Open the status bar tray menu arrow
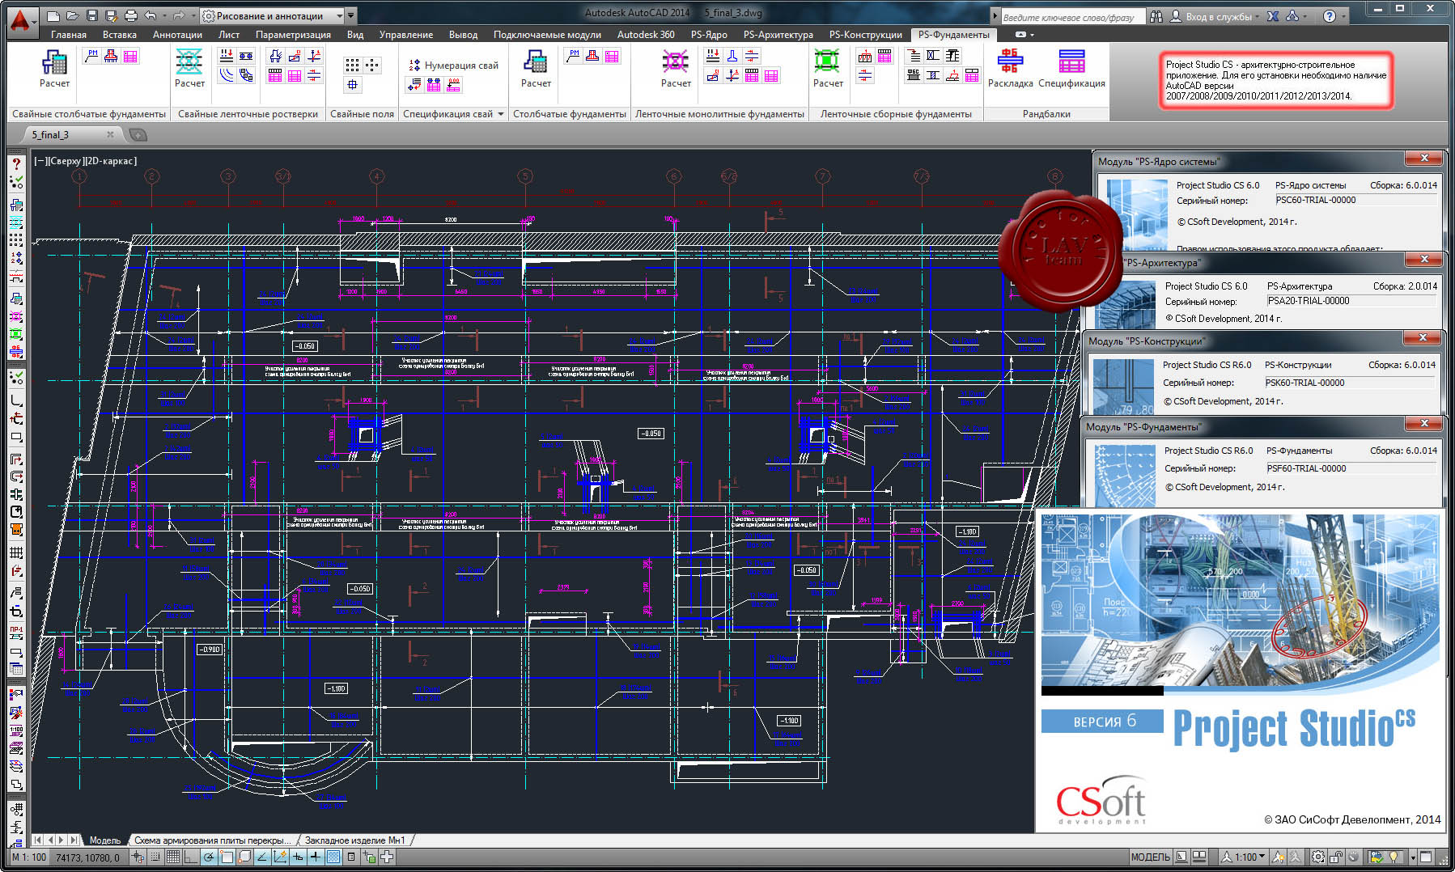The width and height of the screenshot is (1455, 872). coord(1413,857)
